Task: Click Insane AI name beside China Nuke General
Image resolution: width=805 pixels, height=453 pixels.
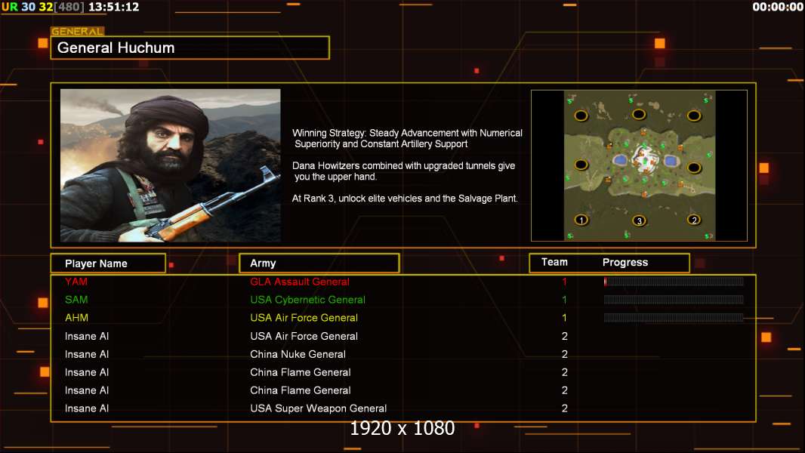Action: click(x=87, y=354)
